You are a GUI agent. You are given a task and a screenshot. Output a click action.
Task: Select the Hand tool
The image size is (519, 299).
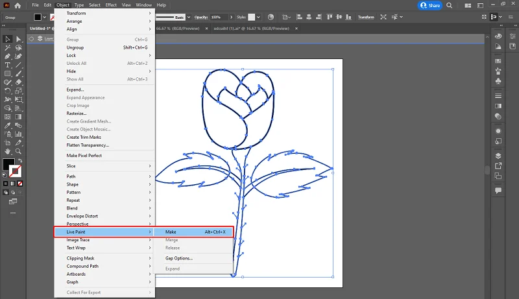point(7,152)
